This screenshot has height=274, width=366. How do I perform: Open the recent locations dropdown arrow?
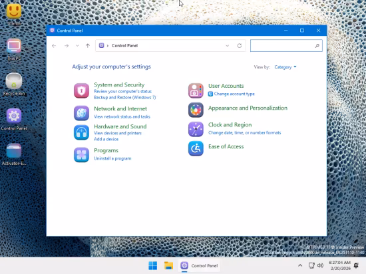pos(77,46)
